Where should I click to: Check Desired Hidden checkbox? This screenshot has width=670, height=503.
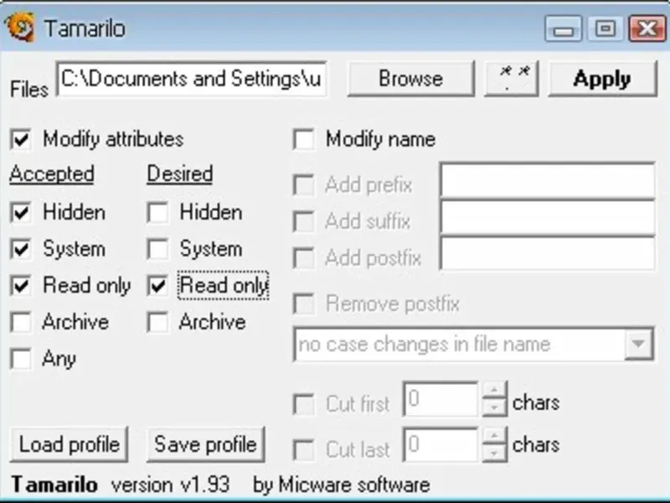157,213
